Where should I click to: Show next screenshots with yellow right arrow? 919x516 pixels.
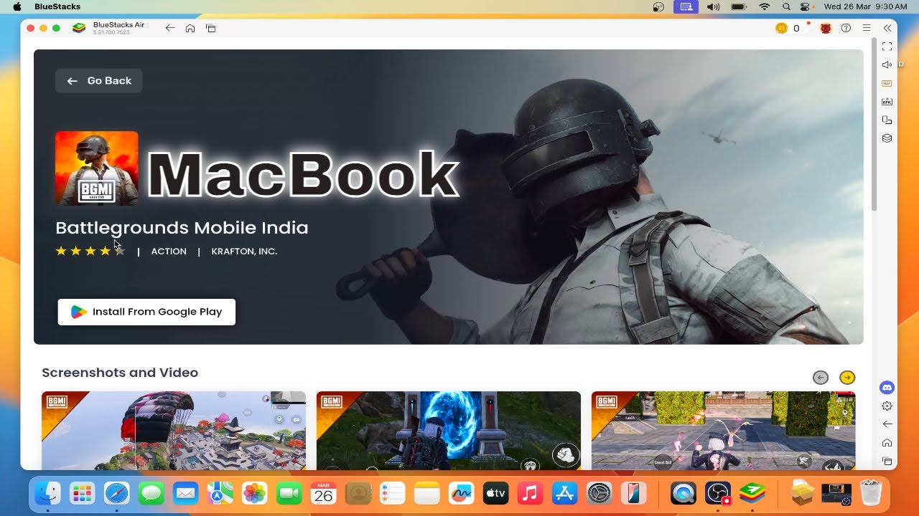(847, 378)
